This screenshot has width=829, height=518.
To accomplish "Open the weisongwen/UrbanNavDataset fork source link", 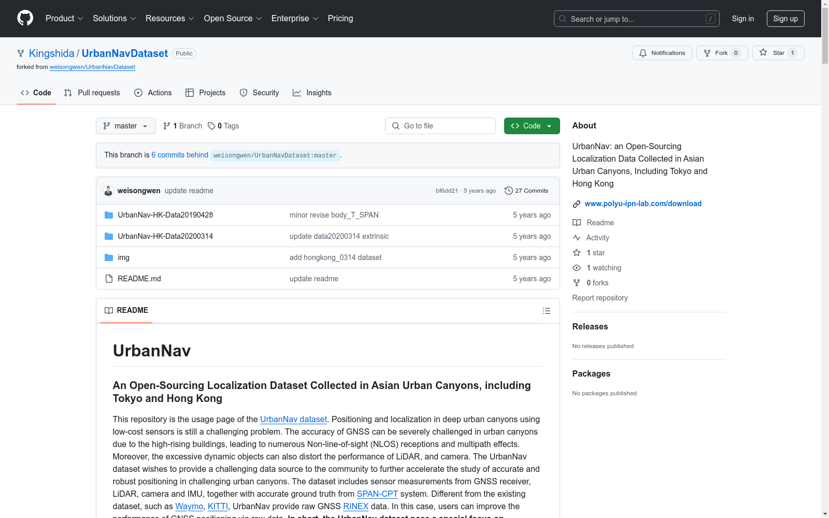I will click(x=92, y=67).
